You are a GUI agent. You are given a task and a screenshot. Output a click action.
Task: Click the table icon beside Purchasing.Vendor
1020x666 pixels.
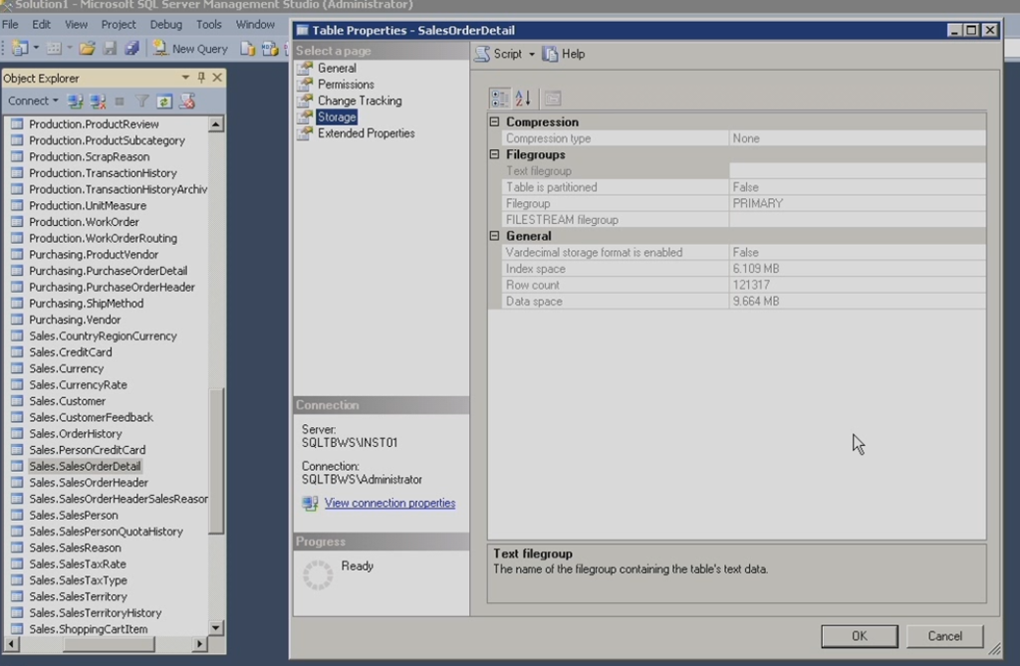17,320
